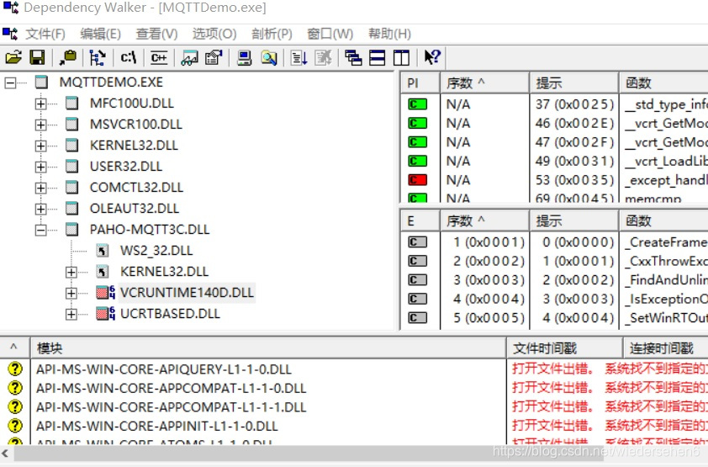This screenshot has width=708, height=467.
Task: Click the Copy to clipboard toolbar icon
Action: coord(68,58)
